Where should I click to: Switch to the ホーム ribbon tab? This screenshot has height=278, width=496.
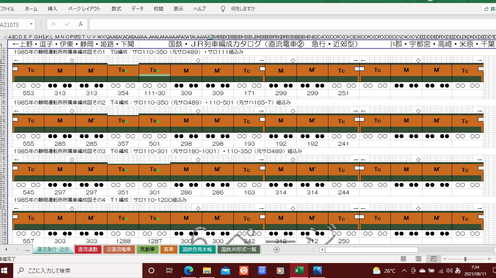click(31, 9)
